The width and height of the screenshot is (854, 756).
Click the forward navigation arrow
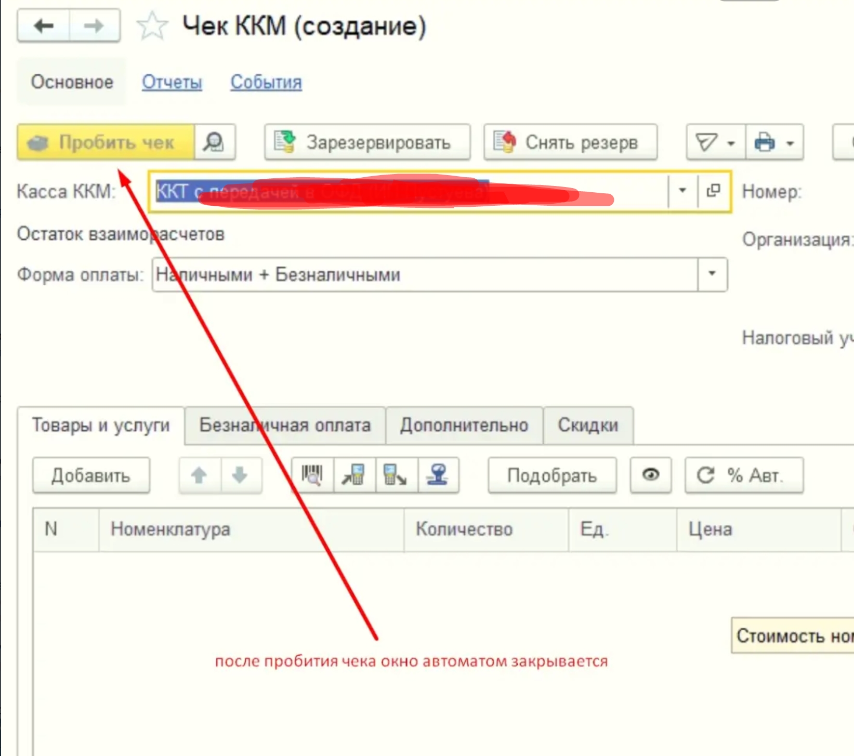pos(94,25)
